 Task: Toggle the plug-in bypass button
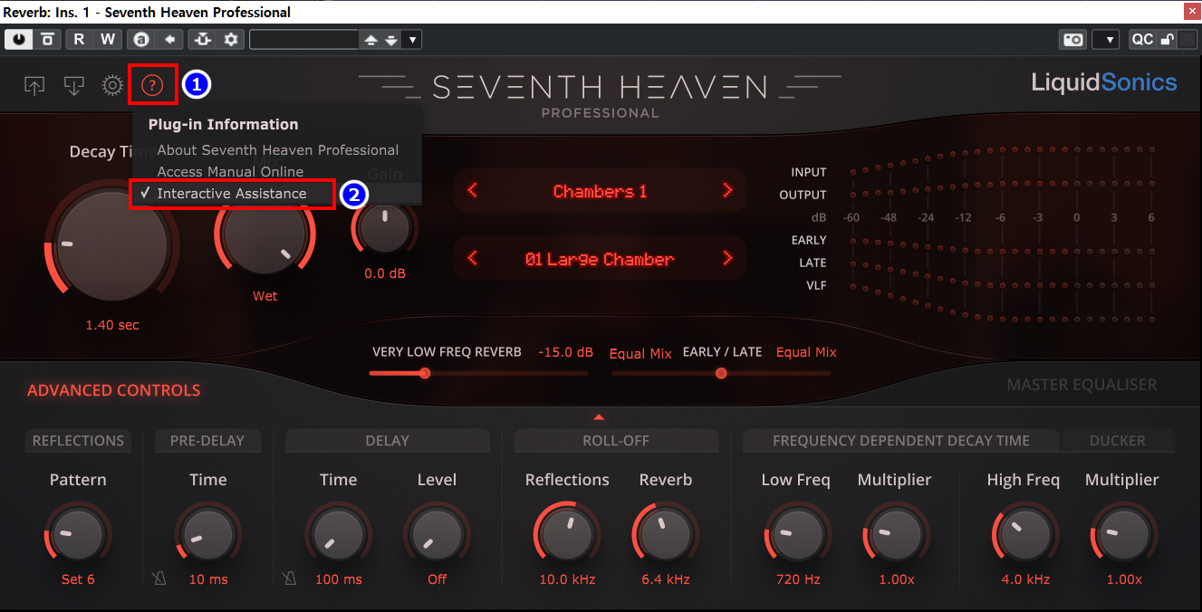click(47, 39)
